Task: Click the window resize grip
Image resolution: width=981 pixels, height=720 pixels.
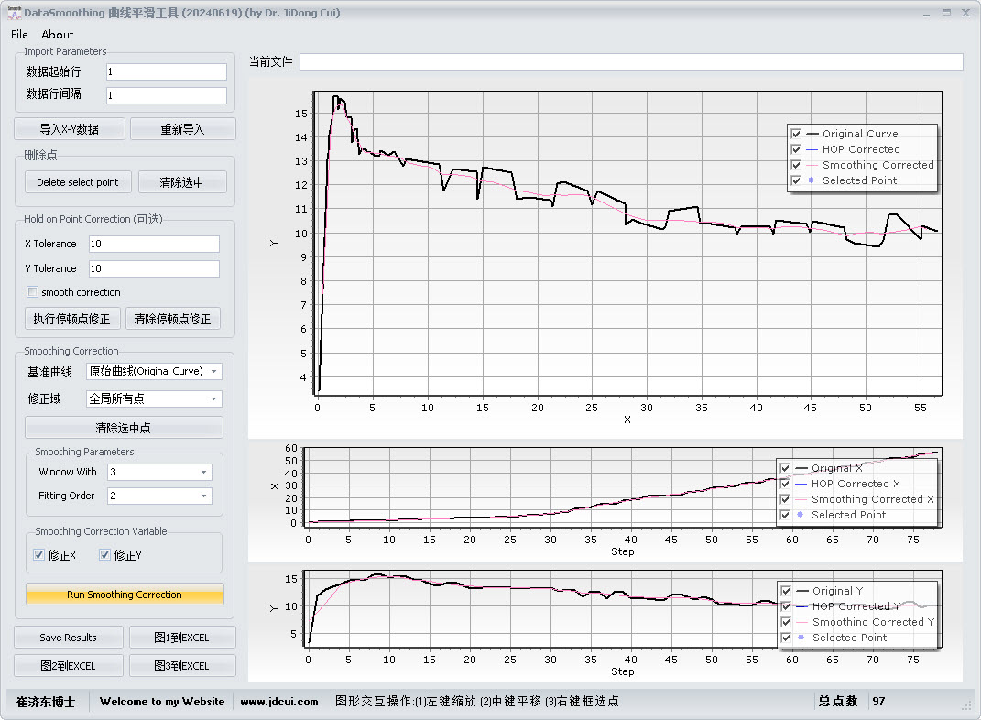Action: [x=966, y=705]
